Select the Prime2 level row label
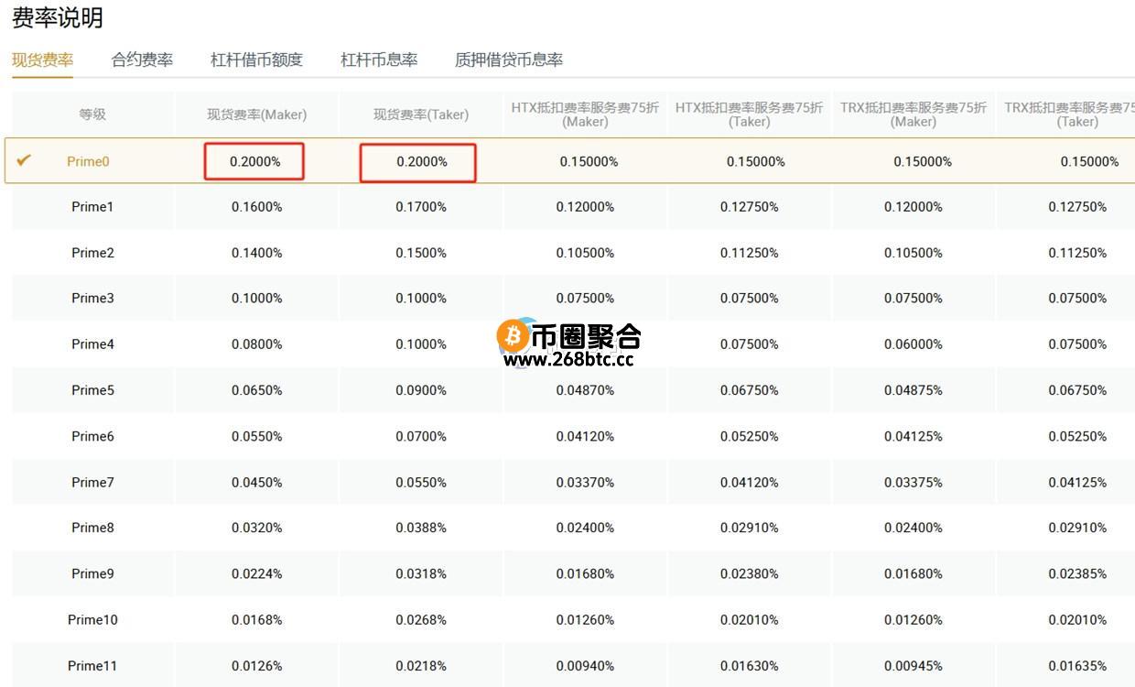1135x687 pixels. [92, 253]
